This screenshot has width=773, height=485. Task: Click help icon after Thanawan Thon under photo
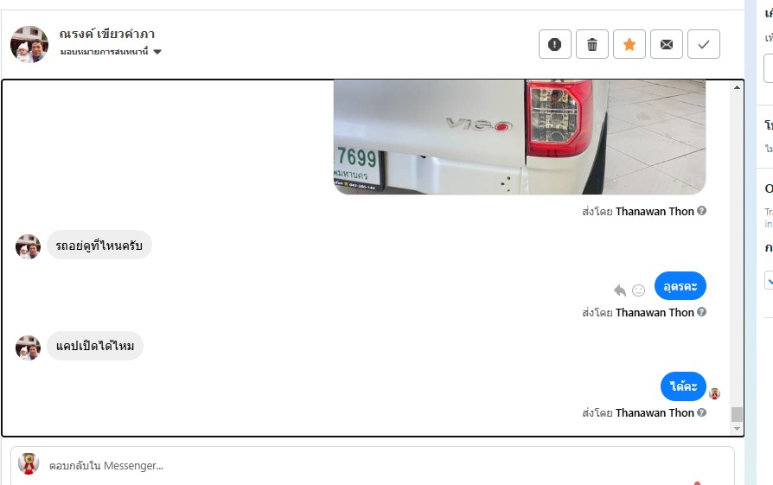point(701,211)
